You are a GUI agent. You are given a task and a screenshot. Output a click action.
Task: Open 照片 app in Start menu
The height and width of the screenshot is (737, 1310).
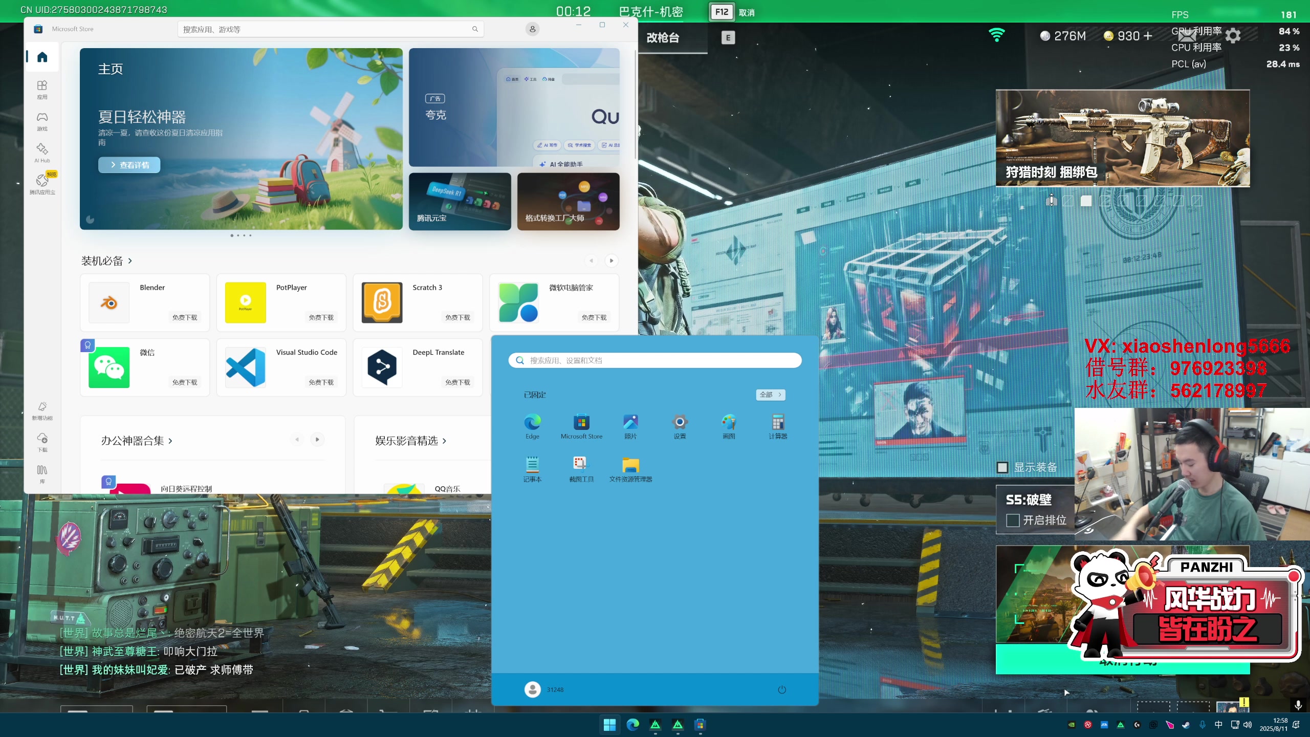tap(630, 426)
